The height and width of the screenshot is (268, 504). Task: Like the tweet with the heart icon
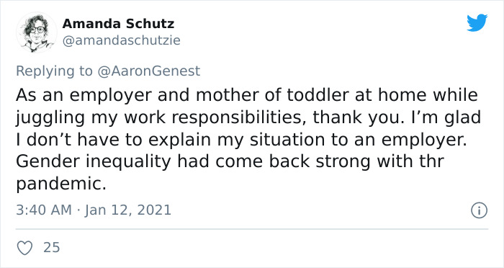click(24, 248)
